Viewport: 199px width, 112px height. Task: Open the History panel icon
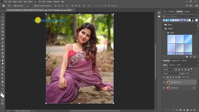159,13
